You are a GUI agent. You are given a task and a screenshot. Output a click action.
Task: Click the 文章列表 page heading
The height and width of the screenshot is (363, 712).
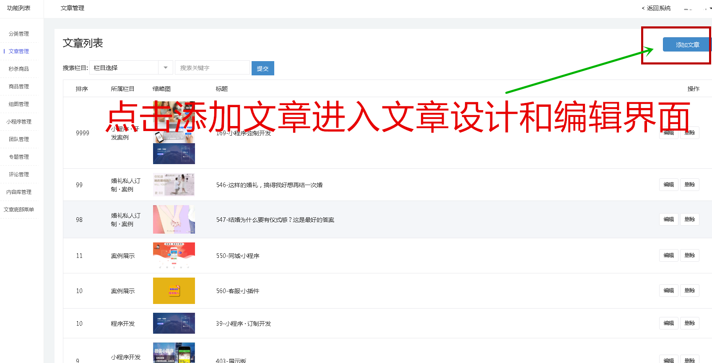83,43
